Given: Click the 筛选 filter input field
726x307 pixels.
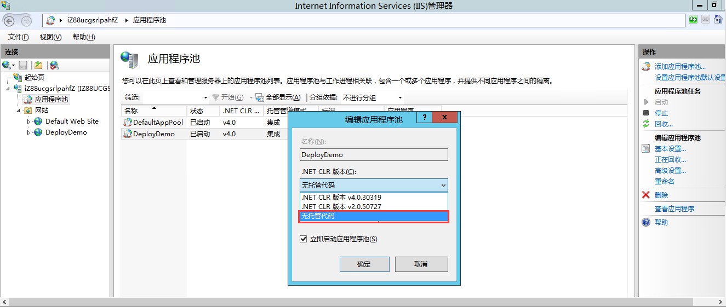Looking at the screenshot, I should click(x=172, y=97).
